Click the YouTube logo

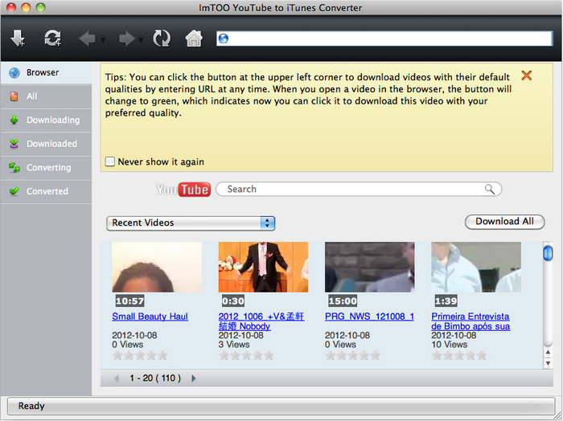183,190
